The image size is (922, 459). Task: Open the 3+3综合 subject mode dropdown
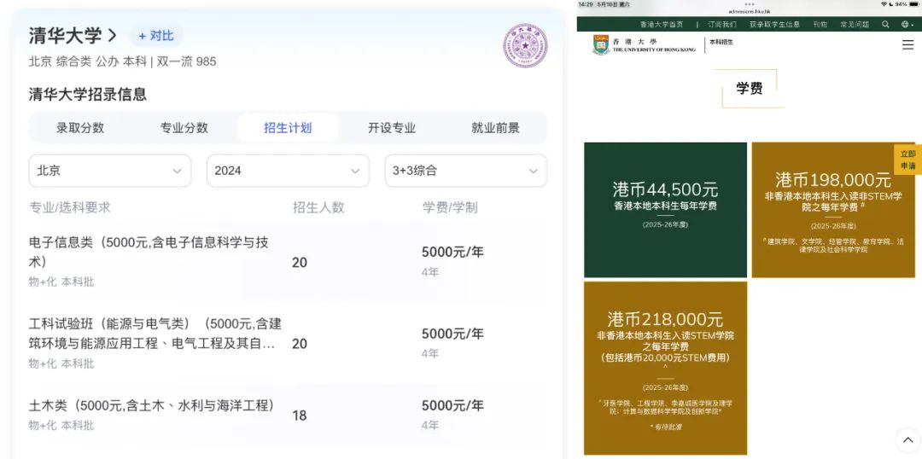pos(466,171)
